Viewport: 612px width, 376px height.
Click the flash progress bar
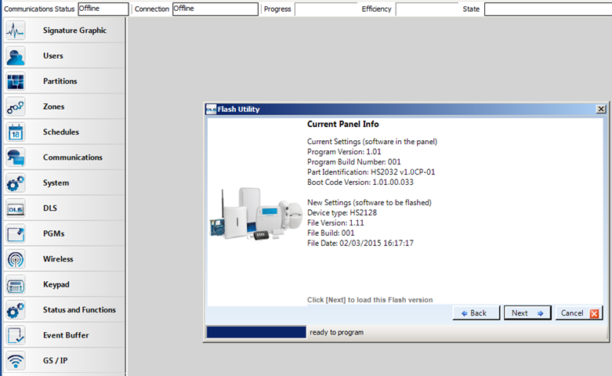(255, 332)
